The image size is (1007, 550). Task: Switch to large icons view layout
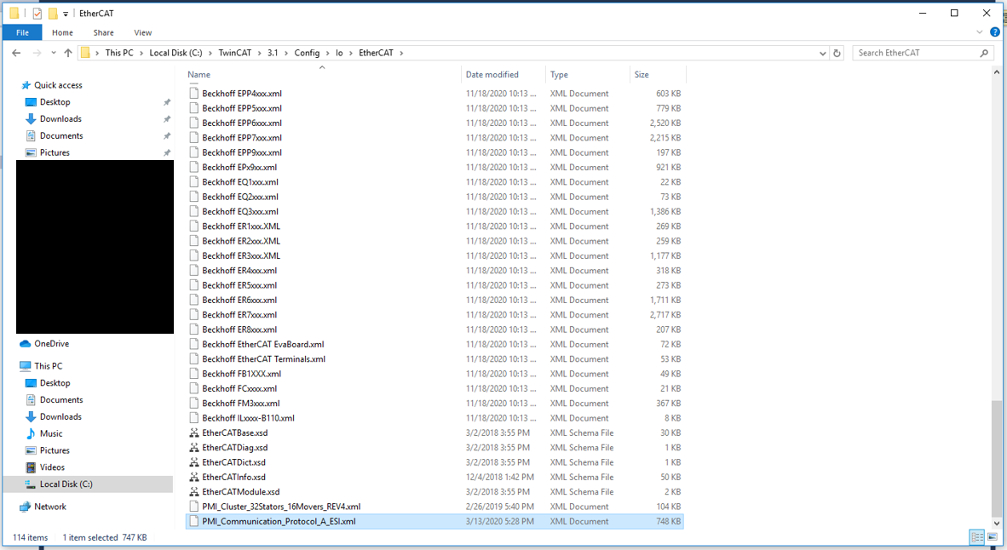tap(993, 537)
